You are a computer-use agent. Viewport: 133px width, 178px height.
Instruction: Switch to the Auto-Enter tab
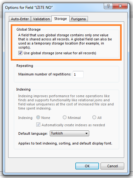pos(20,19)
